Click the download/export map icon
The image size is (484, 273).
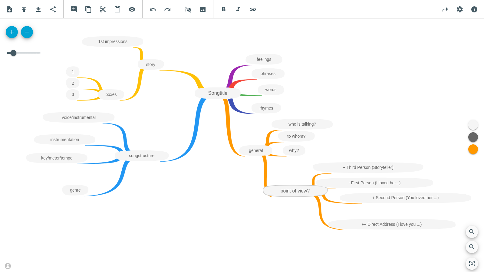[38, 9]
